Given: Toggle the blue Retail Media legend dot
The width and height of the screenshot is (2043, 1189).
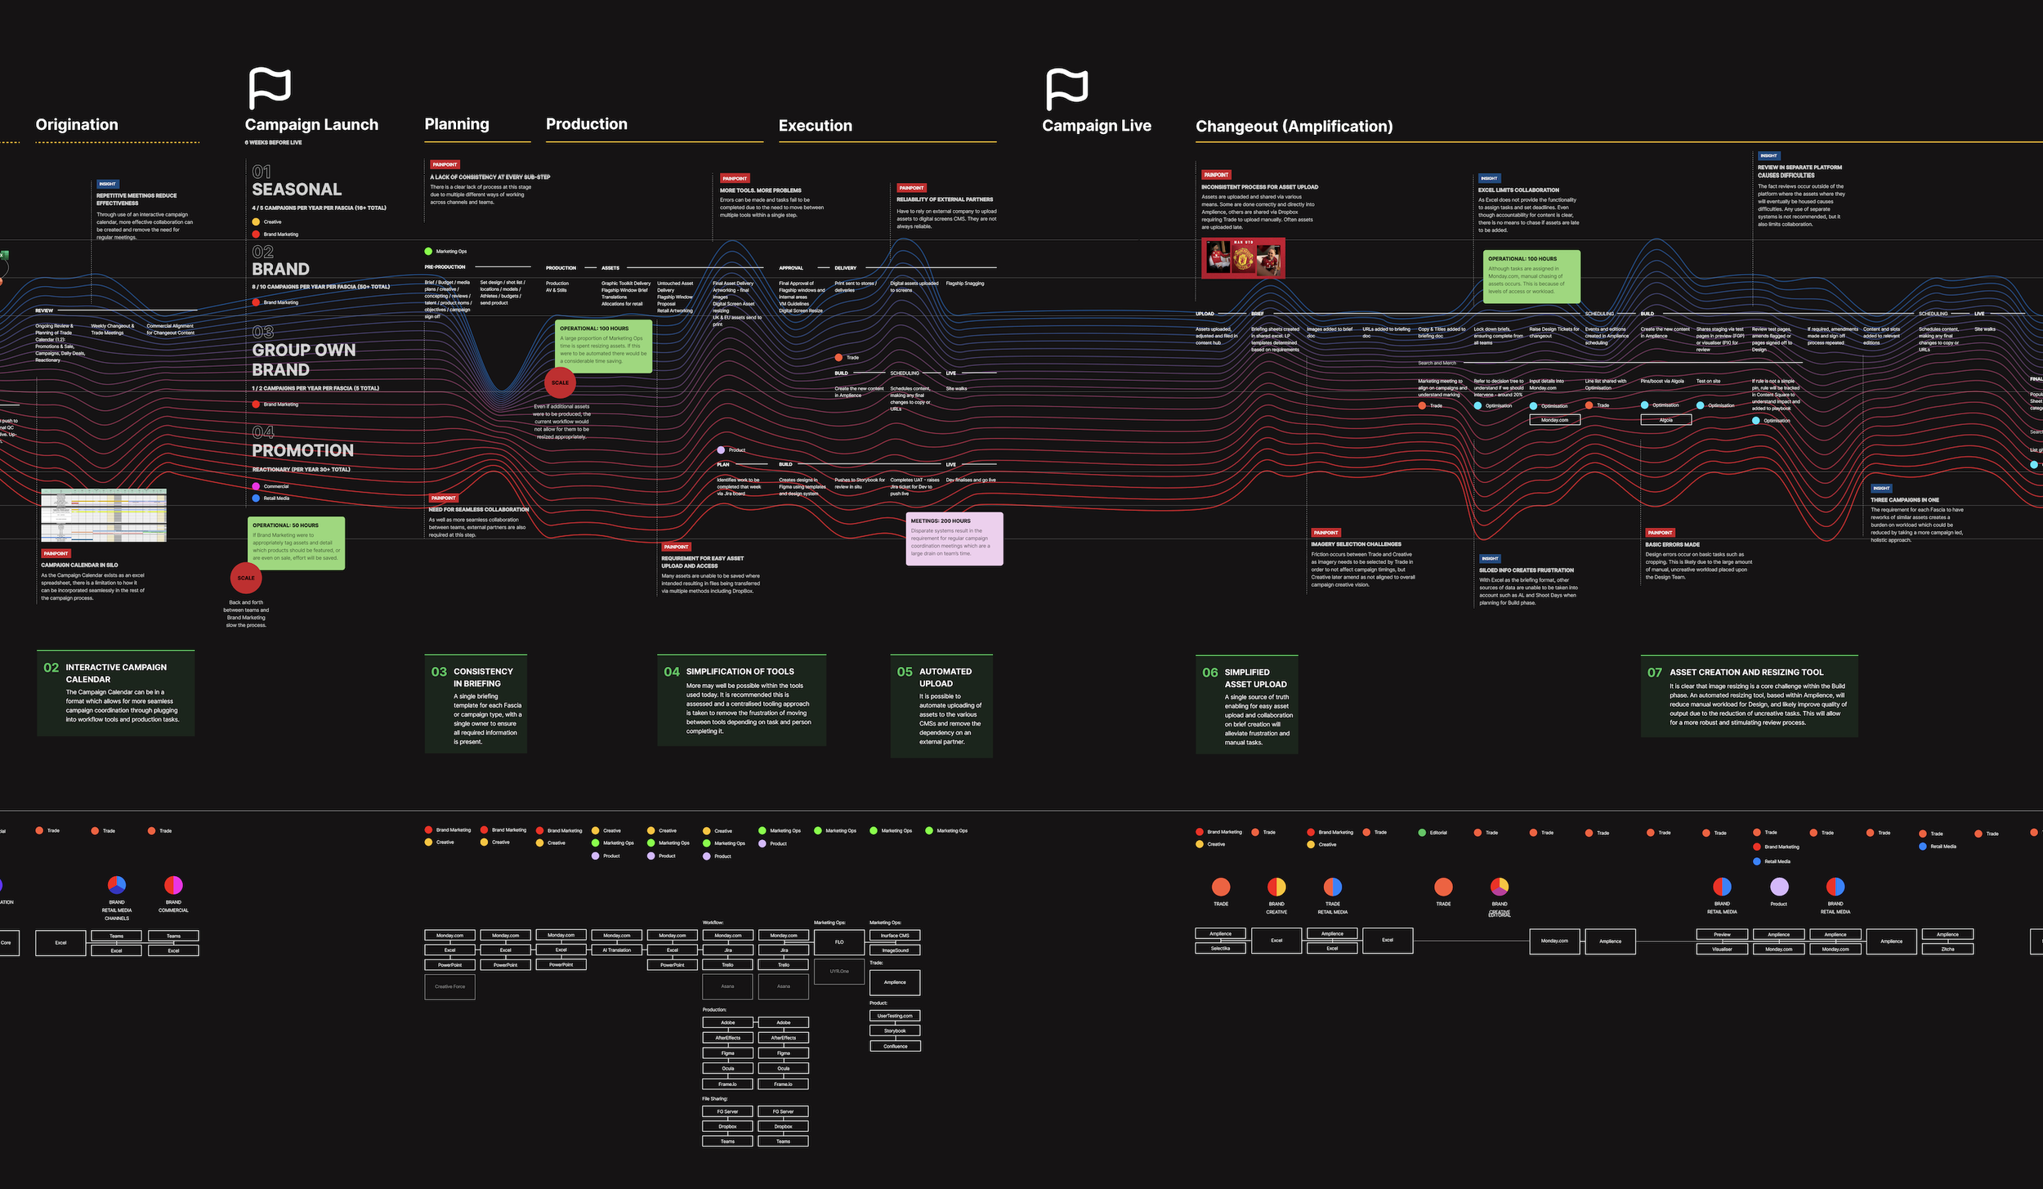Looking at the screenshot, I should tap(1757, 860).
